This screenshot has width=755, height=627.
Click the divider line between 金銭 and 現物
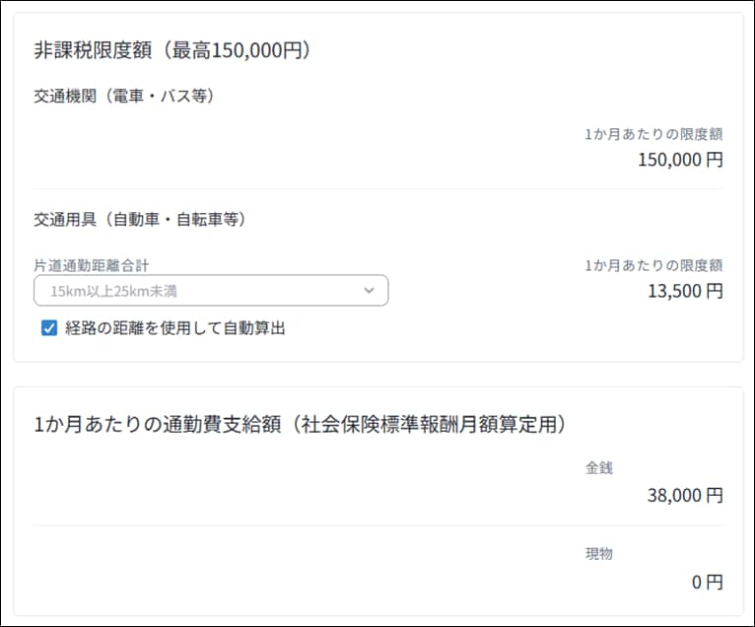click(x=378, y=525)
